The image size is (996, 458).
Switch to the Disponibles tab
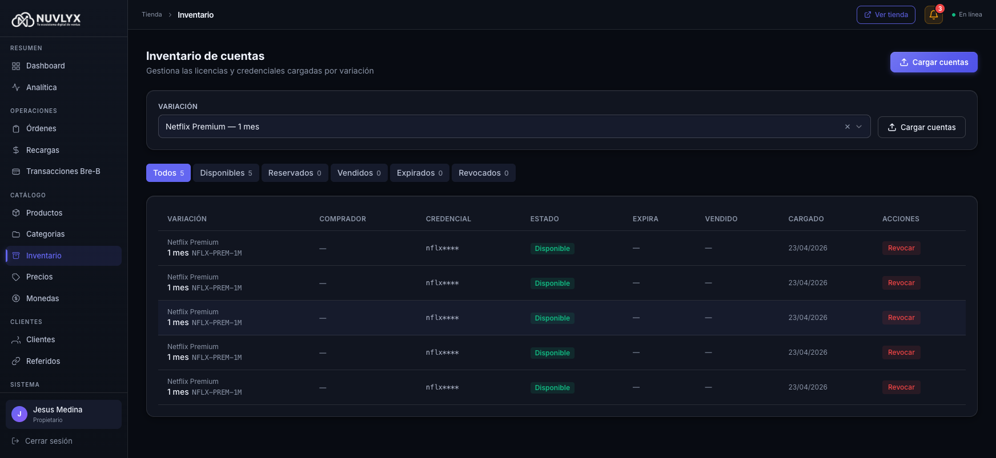(x=226, y=173)
